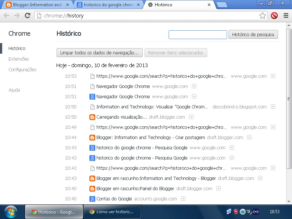292x219 pixels.
Task: Click Histórico de pesquisa button
Action: [x=253, y=34]
